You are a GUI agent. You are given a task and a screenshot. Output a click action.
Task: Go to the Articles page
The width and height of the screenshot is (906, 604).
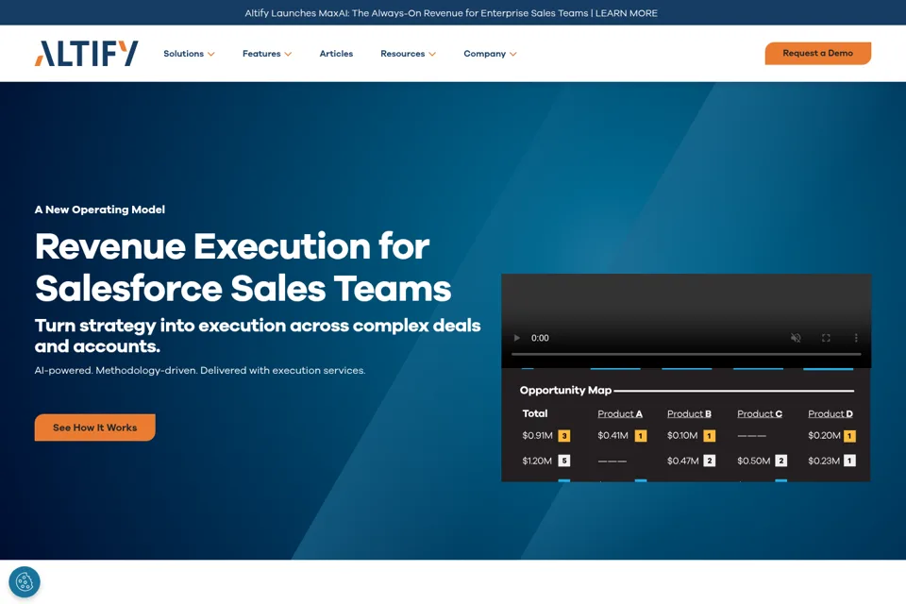pyautogui.click(x=336, y=53)
